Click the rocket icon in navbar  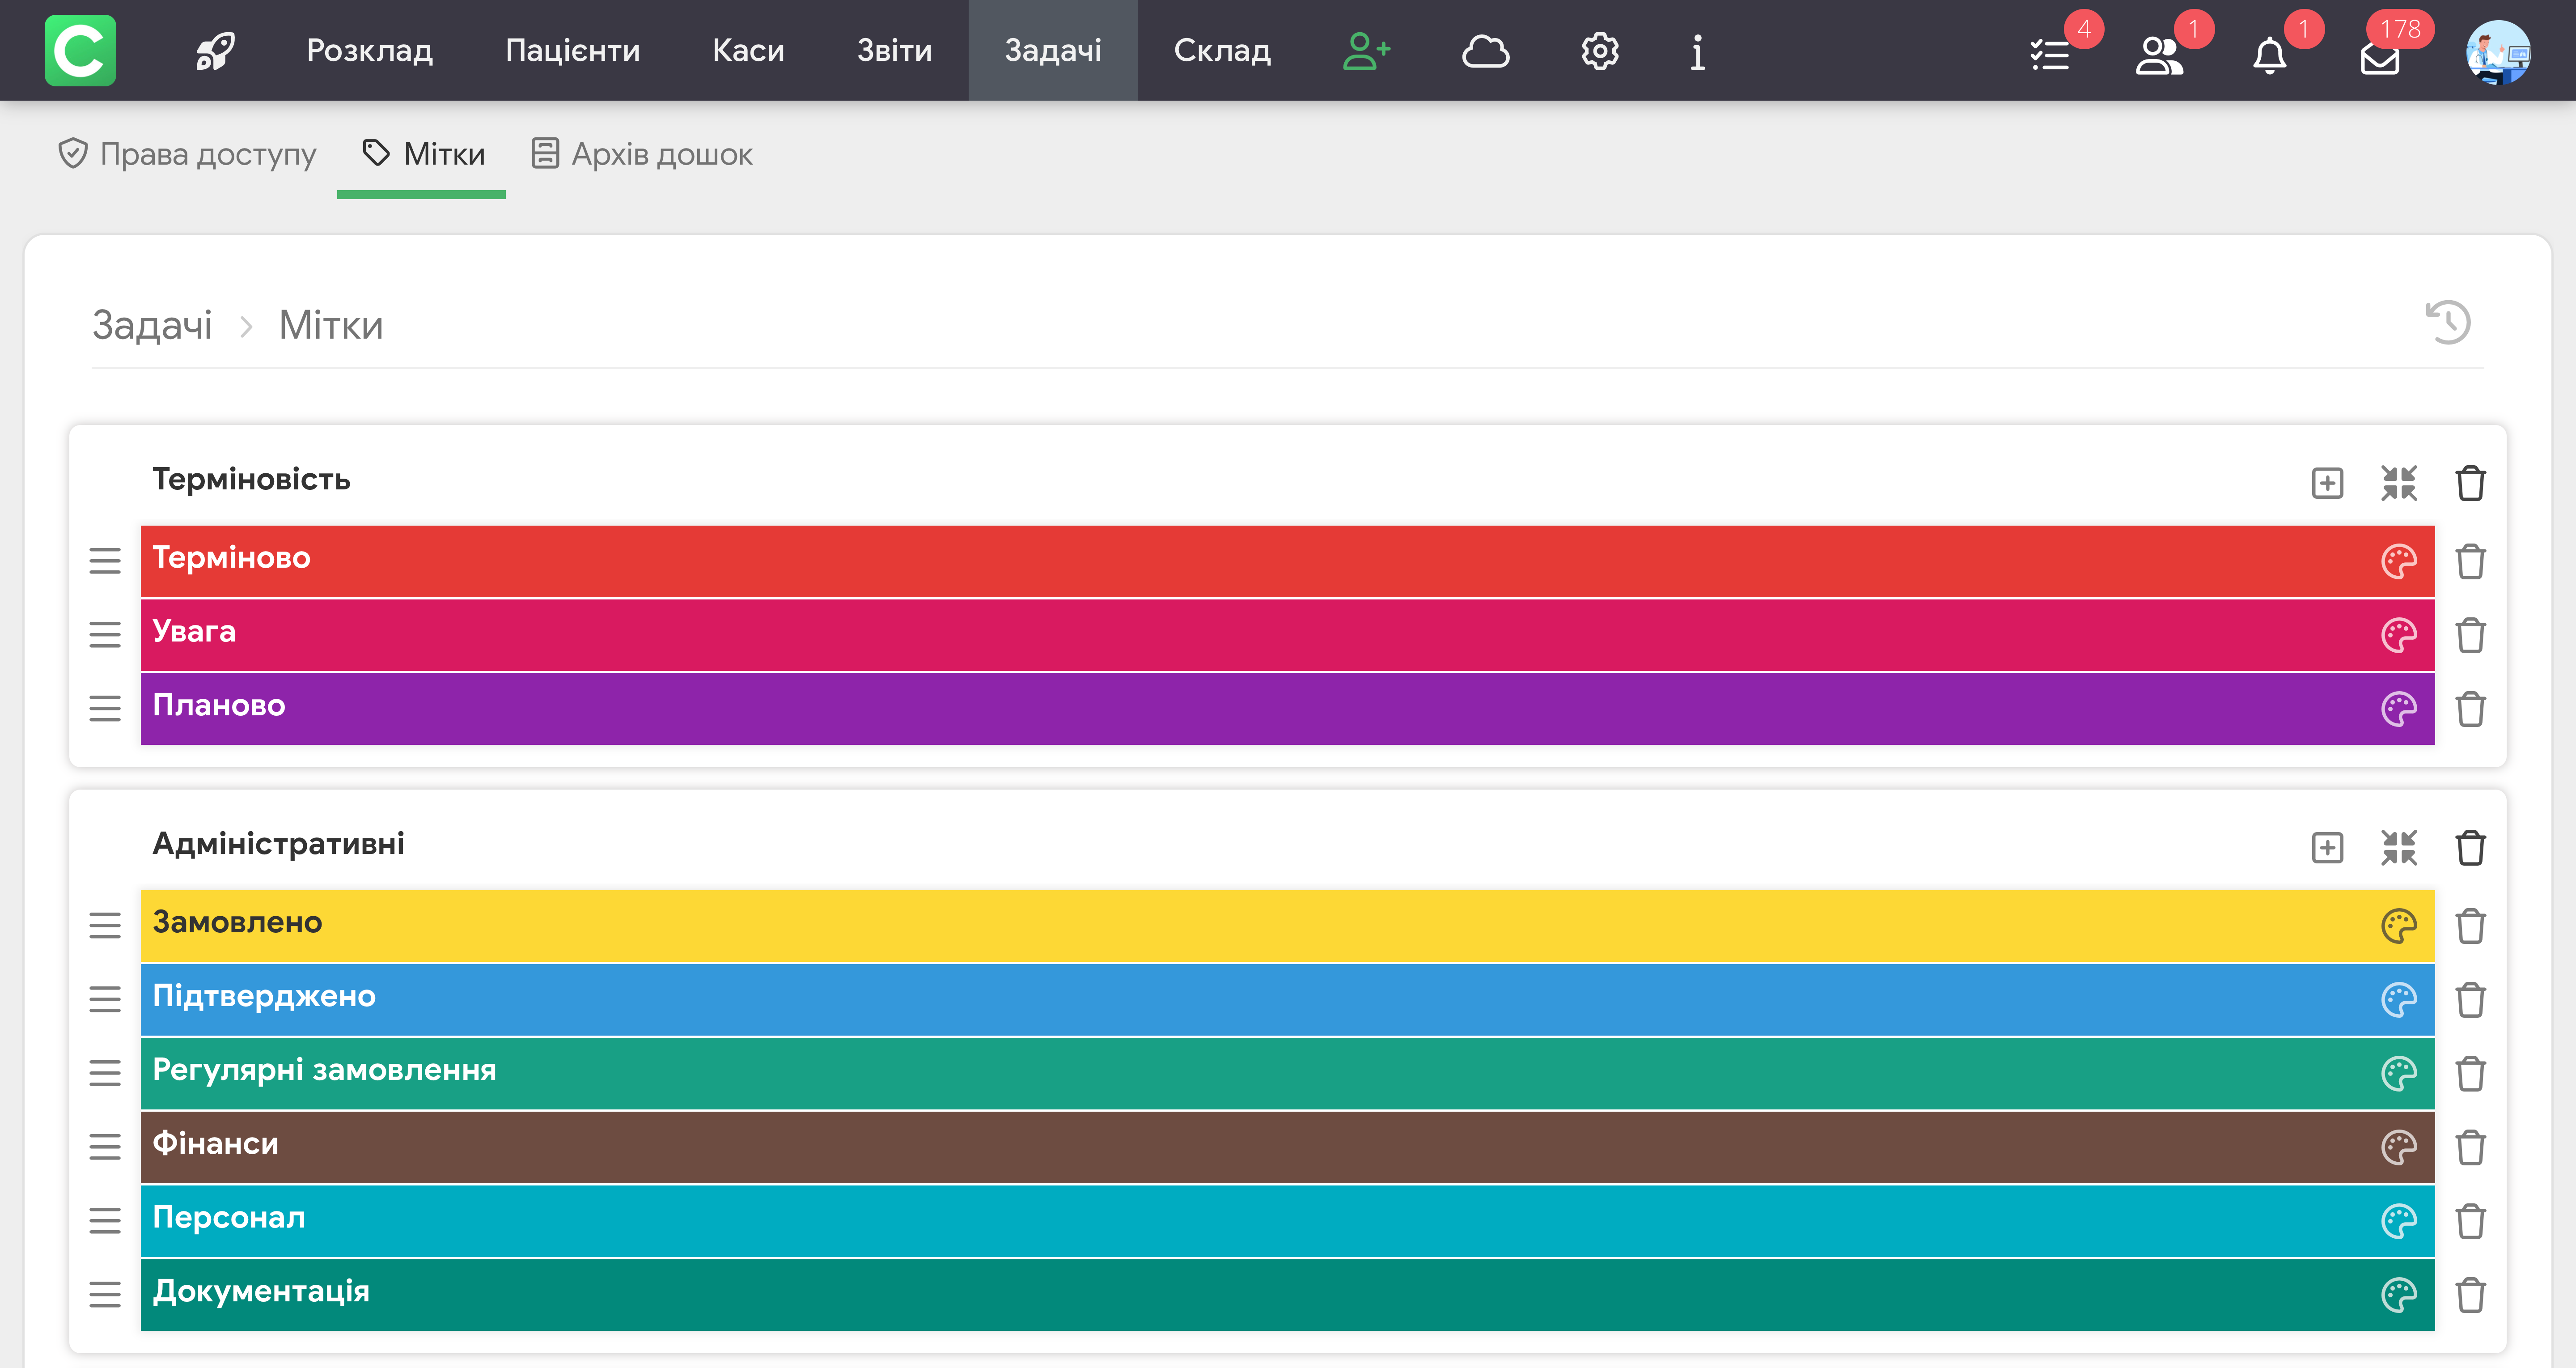[215, 51]
